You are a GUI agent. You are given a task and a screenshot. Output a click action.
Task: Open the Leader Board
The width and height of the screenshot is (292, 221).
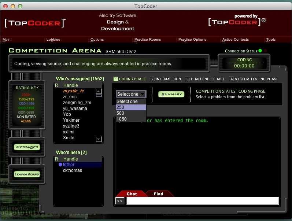click(x=27, y=174)
